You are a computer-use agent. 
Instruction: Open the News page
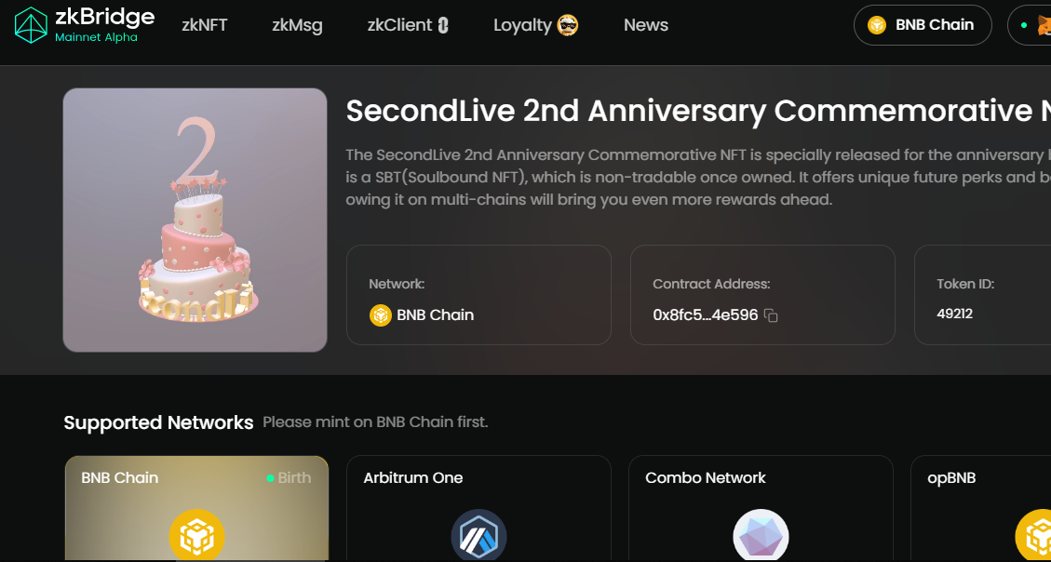(x=646, y=25)
